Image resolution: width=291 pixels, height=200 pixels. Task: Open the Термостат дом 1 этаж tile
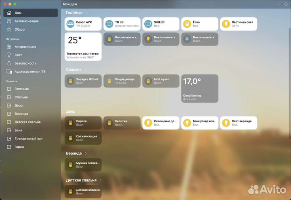83,46
